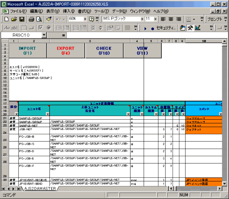Toggle Design Mode ruler icon
Image resolution: width=229 pixels, height=199 pixels.
click(x=198, y=28)
